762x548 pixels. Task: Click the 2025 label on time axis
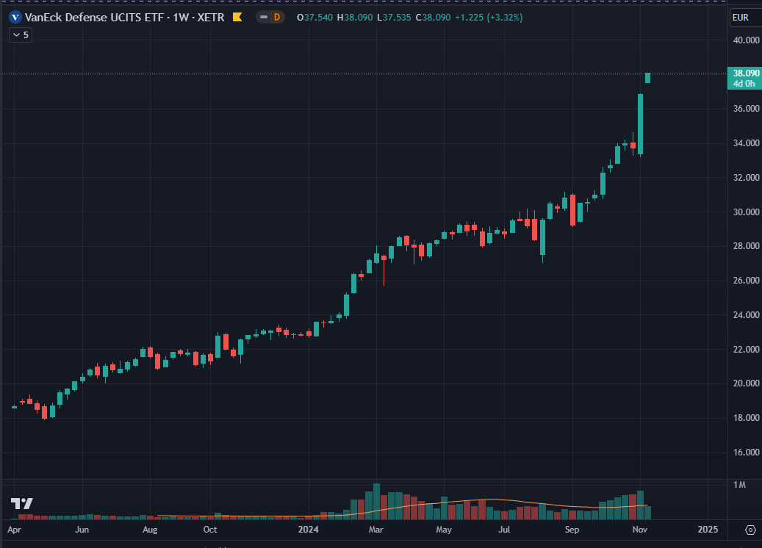pyautogui.click(x=708, y=530)
